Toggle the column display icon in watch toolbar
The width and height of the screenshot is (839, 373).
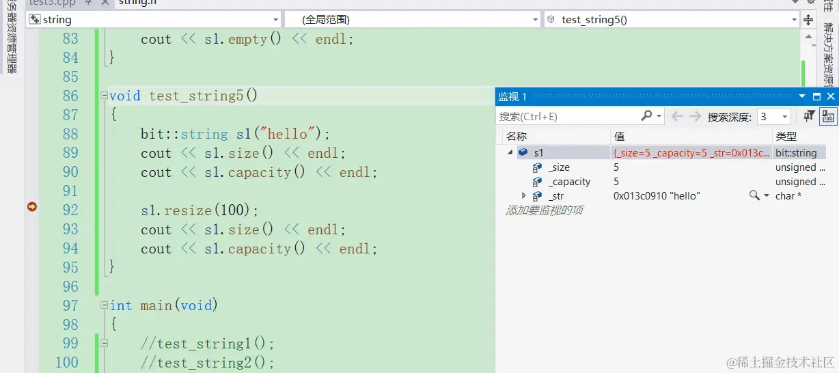pos(827,116)
